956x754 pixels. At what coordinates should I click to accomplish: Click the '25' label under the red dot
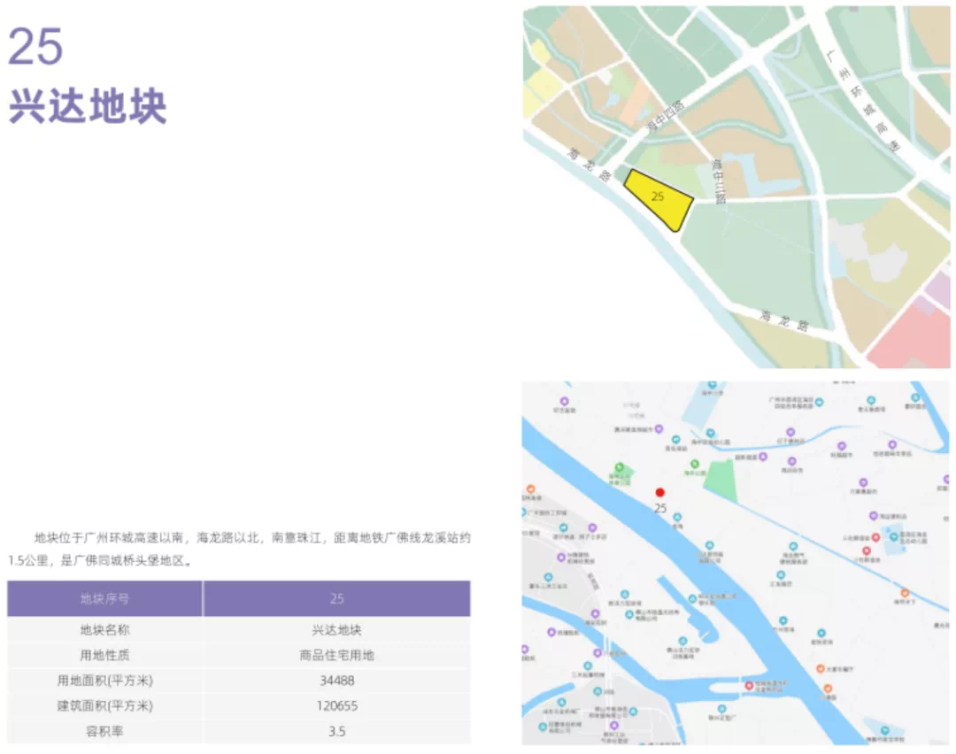pyautogui.click(x=660, y=508)
